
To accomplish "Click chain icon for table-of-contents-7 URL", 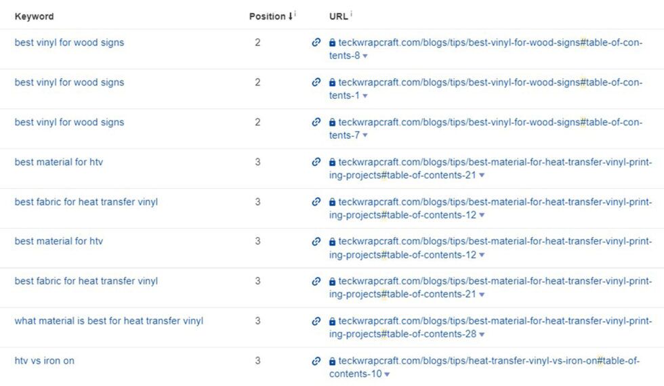I will (x=316, y=122).
